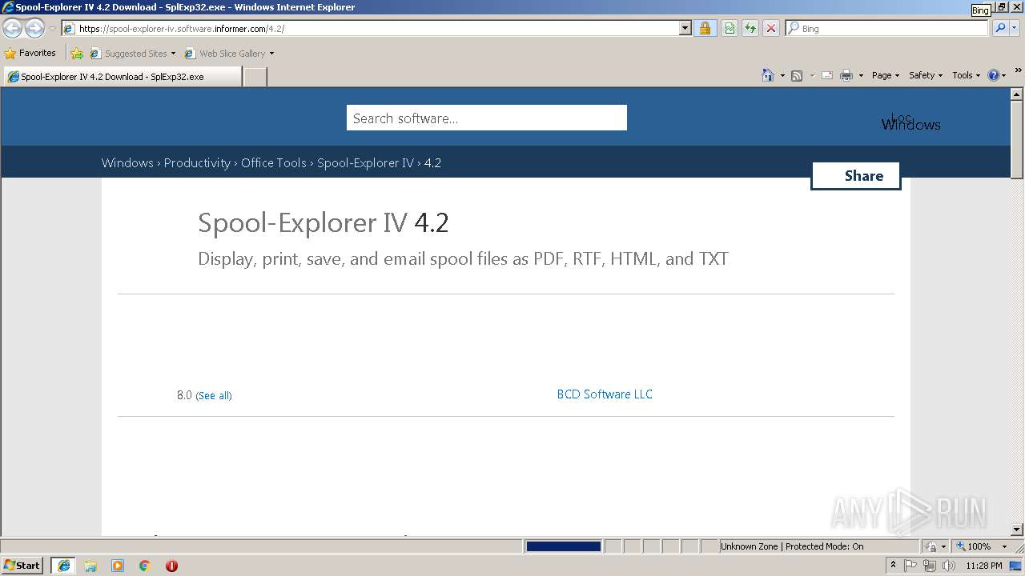The image size is (1025, 576).
Task: Click the address bar URL field
Action: pos(370,28)
